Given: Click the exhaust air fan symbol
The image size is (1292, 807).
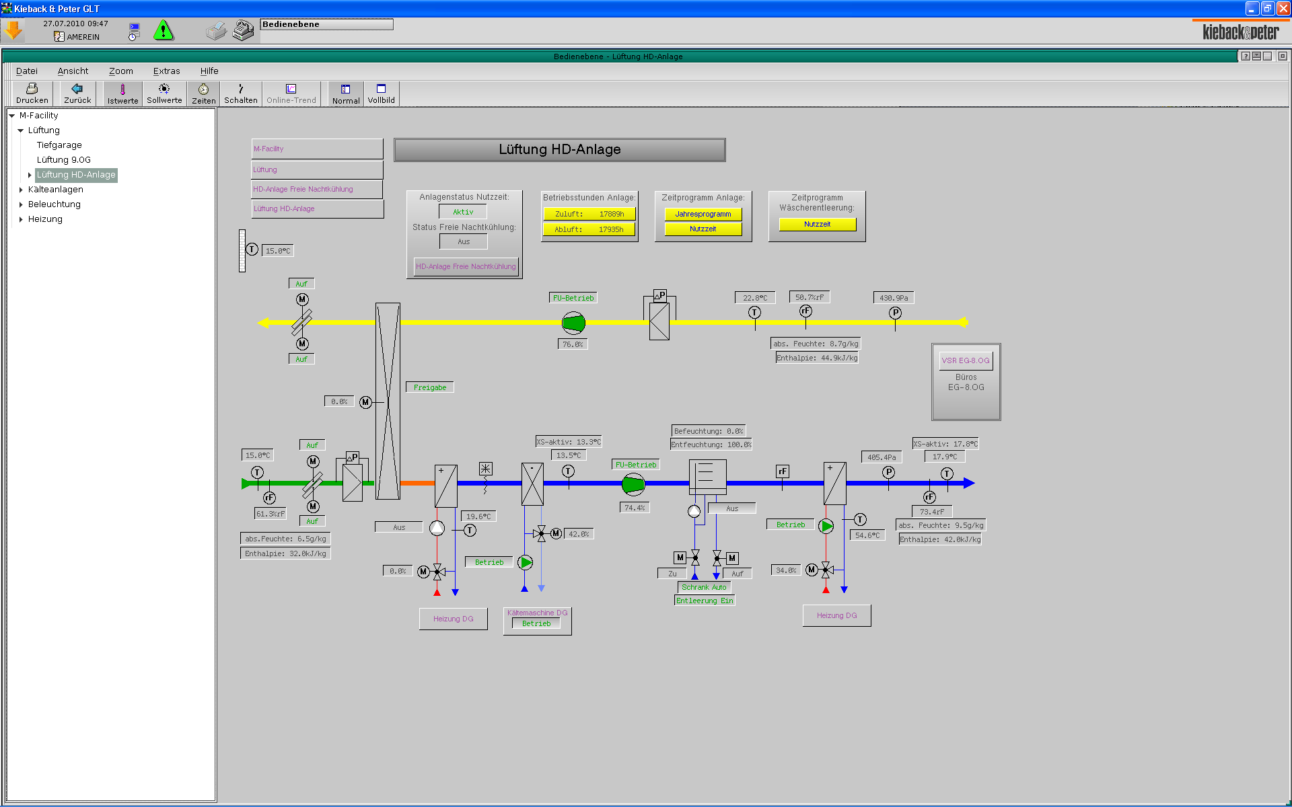Looking at the screenshot, I should [x=573, y=323].
